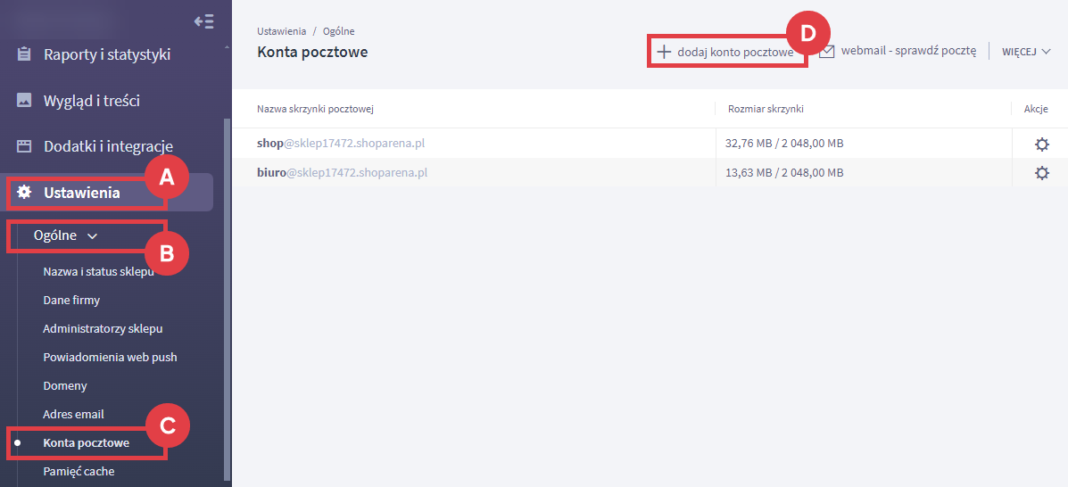Open Administratorzy sklepu page

(103, 329)
